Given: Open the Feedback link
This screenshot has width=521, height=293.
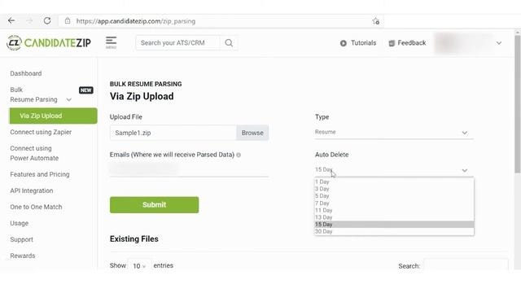Looking at the screenshot, I should pyautogui.click(x=407, y=43).
